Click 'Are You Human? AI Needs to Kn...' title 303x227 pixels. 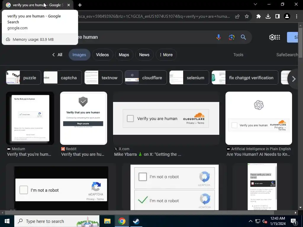pyautogui.click(x=258, y=154)
